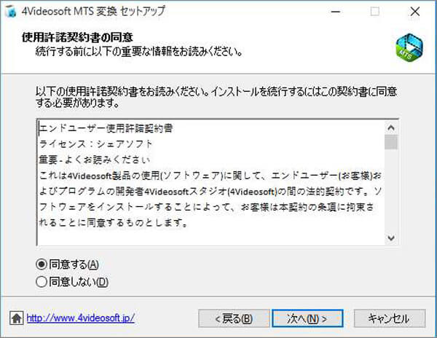Click the キャンセル button

(390, 318)
